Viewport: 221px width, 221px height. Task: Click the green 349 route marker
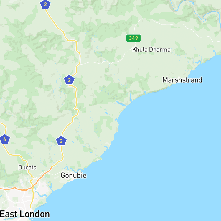pyautogui.click(x=133, y=38)
